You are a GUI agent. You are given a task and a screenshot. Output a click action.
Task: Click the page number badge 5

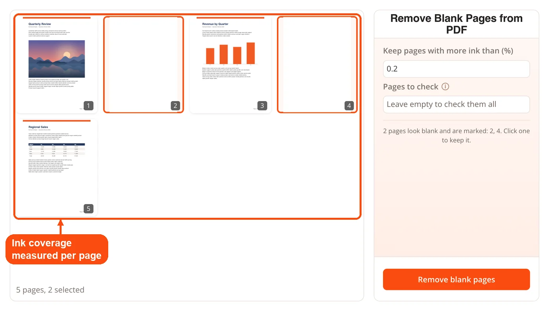88,208
